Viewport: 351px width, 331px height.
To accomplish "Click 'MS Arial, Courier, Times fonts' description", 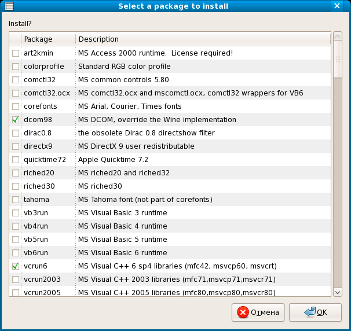I will 130,106.
